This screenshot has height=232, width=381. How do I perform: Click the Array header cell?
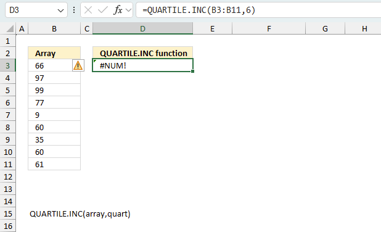[x=54, y=53]
